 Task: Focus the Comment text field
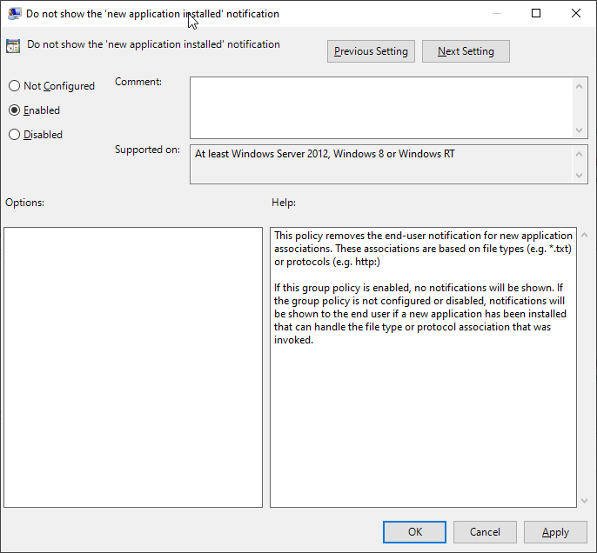(381, 107)
